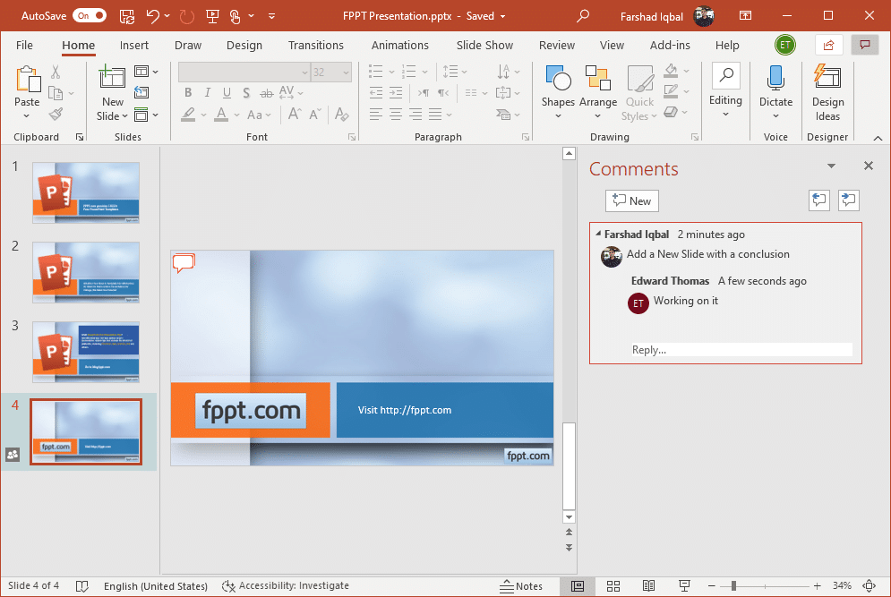
Task: Click Accessibility: Investigate in status bar
Action: point(286,586)
